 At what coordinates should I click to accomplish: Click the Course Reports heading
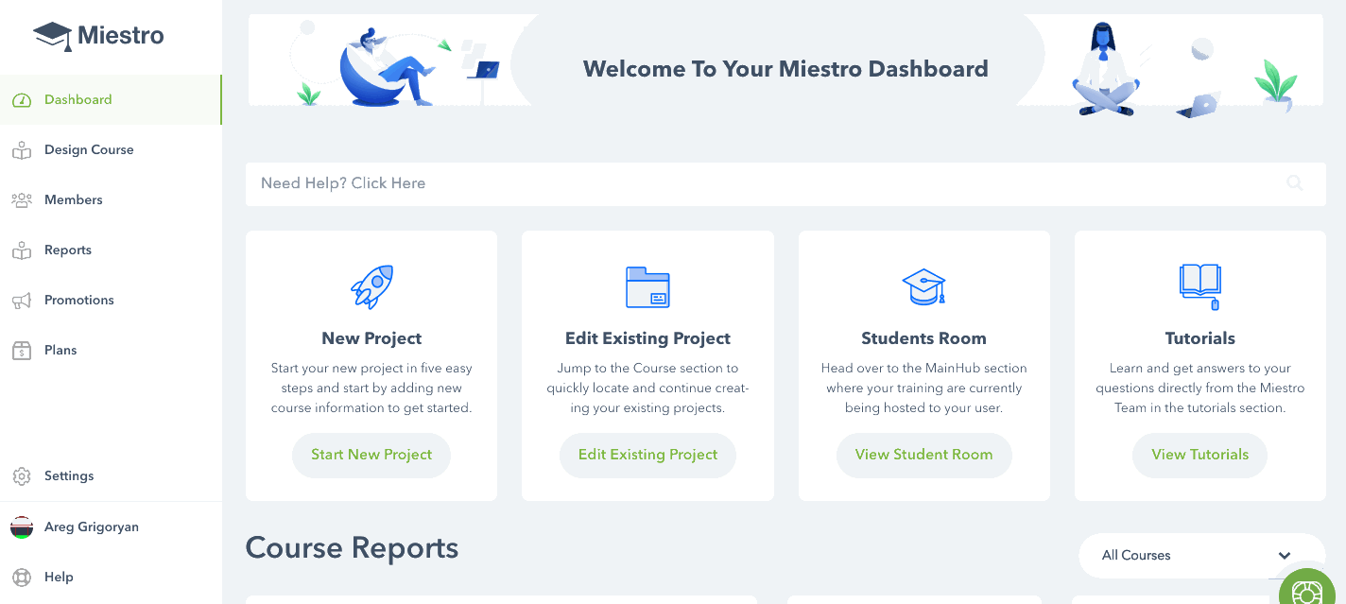coord(352,548)
